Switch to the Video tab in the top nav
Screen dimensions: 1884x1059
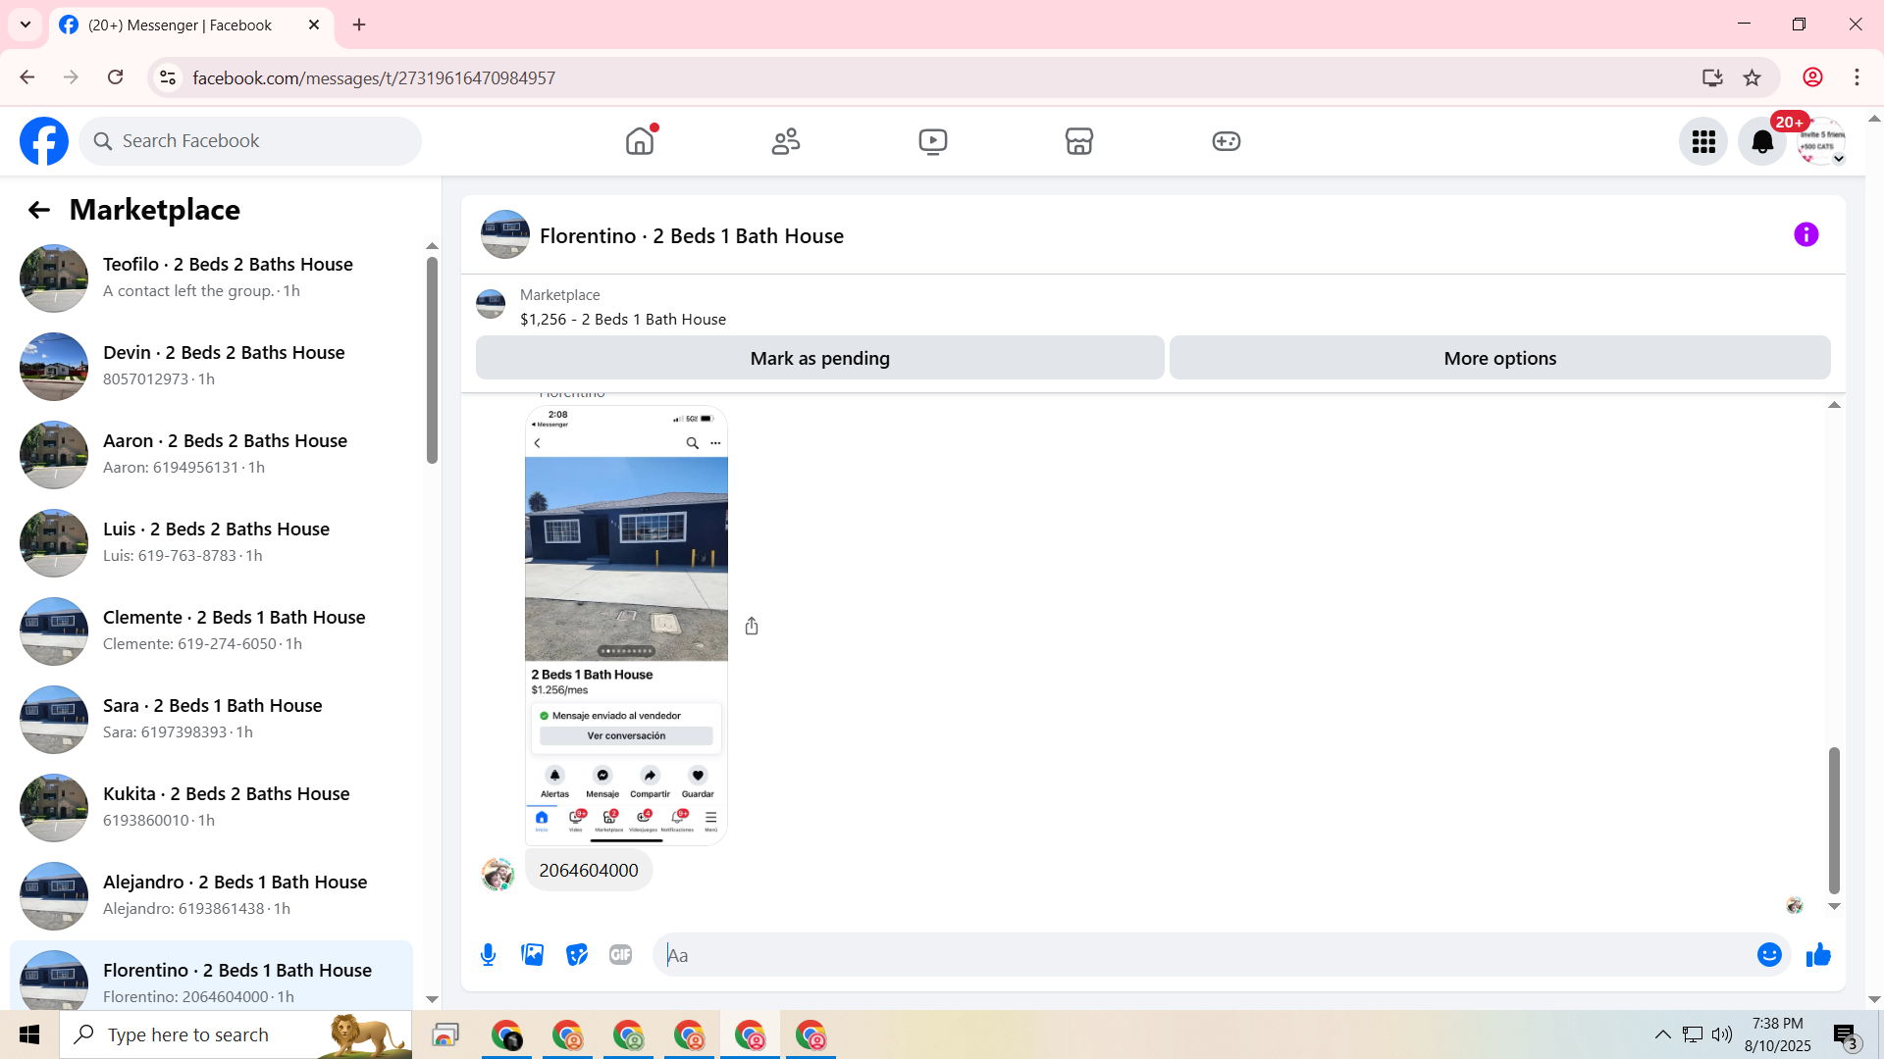[x=932, y=141]
